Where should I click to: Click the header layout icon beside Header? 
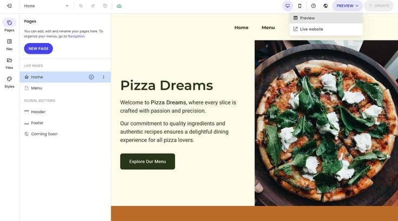pos(26,112)
